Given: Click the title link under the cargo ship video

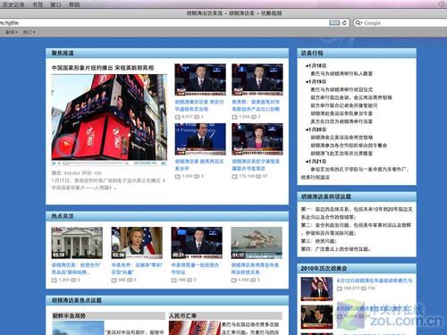Looking at the screenshot, I should click(255, 268).
